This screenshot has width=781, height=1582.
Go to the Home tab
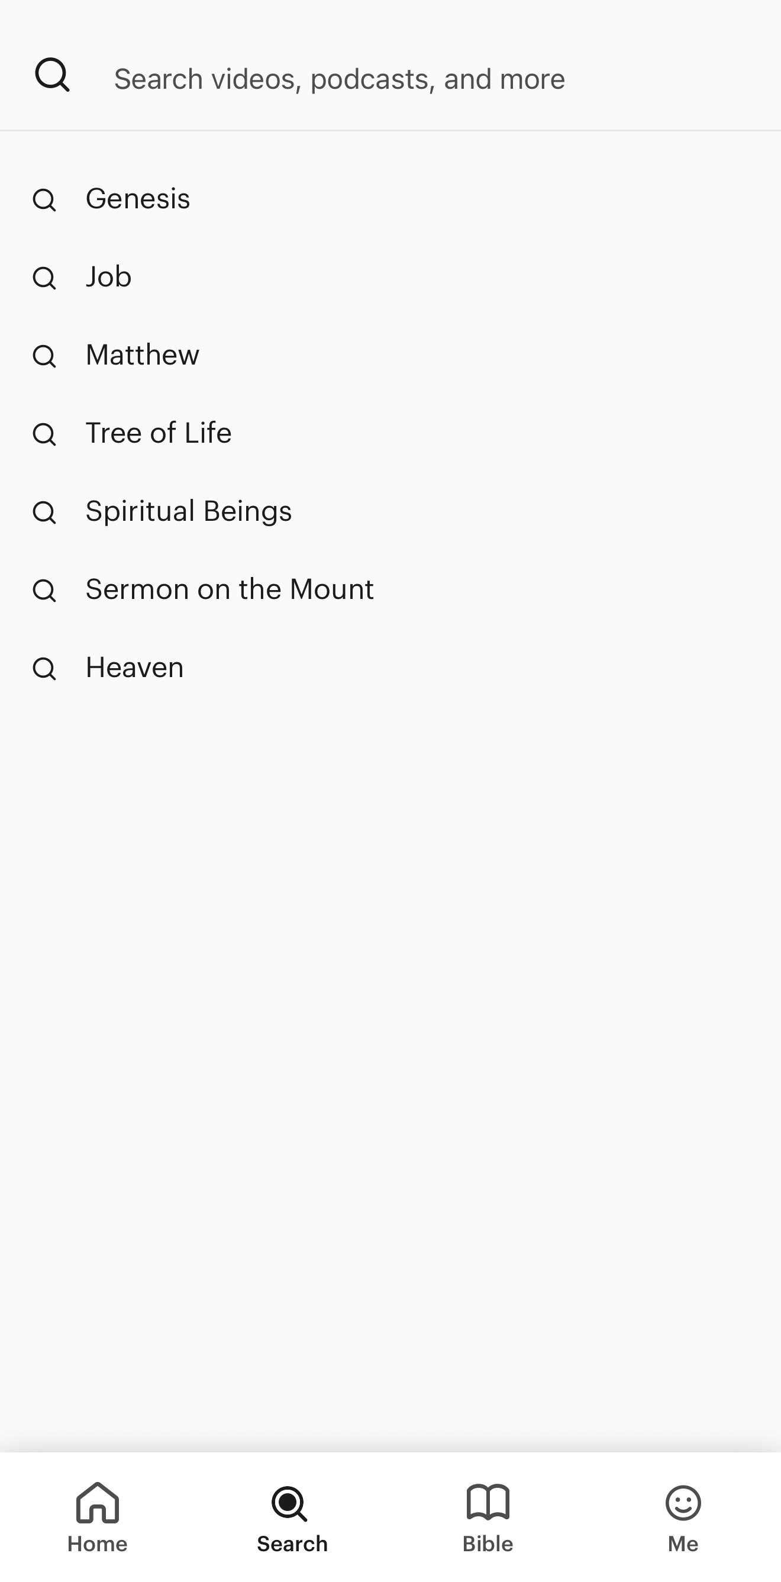pos(98,1517)
